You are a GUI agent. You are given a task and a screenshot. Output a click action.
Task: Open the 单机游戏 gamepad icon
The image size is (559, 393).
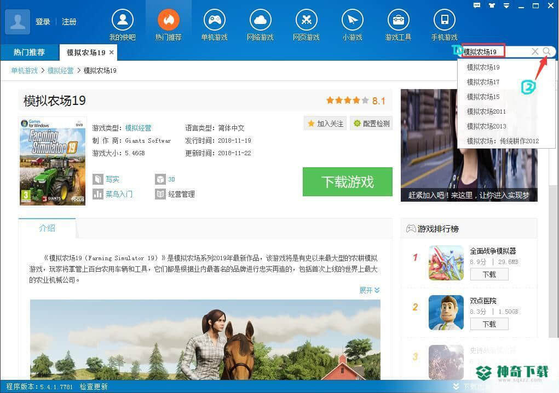pos(214,20)
